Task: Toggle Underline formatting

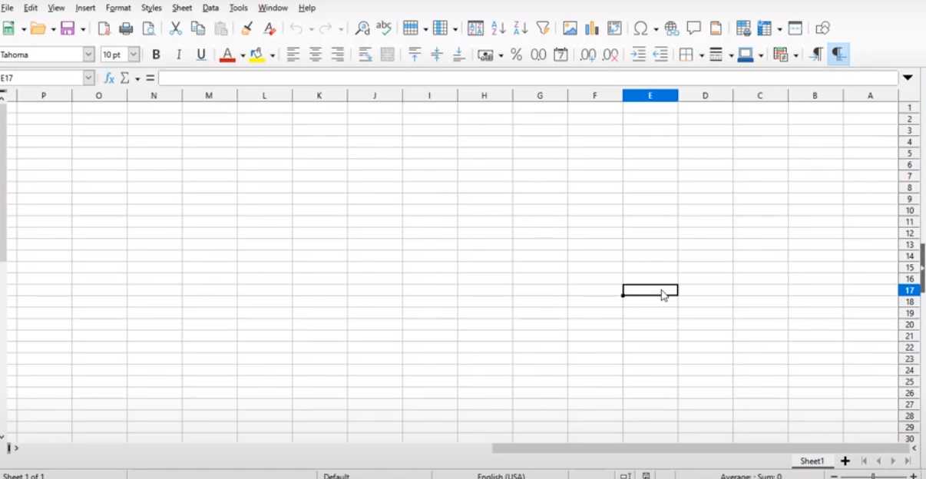Action: click(201, 55)
